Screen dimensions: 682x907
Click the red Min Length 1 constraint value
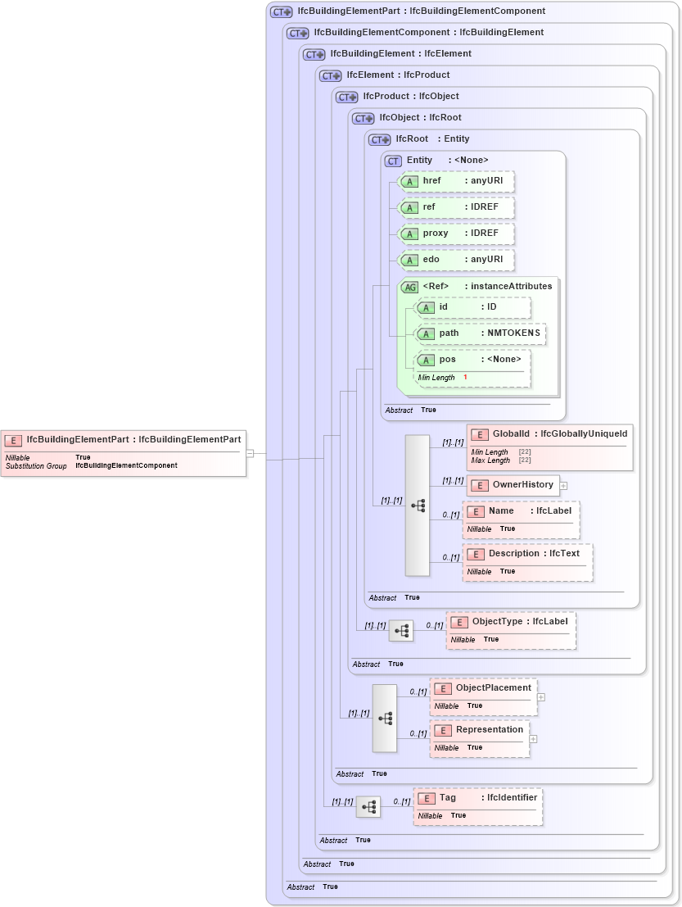point(464,378)
